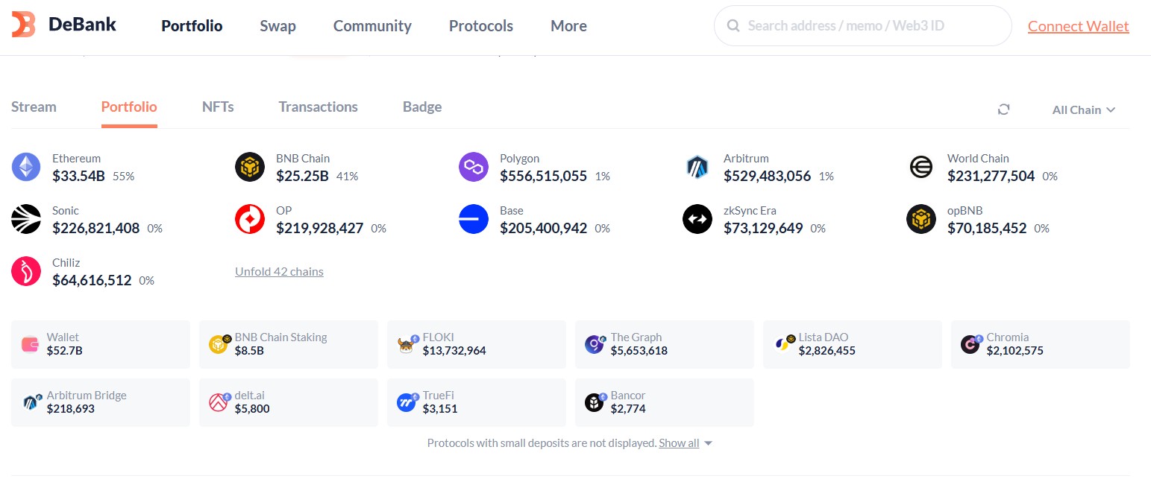
Task: Click the search magnifier icon
Action: click(x=734, y=26)
